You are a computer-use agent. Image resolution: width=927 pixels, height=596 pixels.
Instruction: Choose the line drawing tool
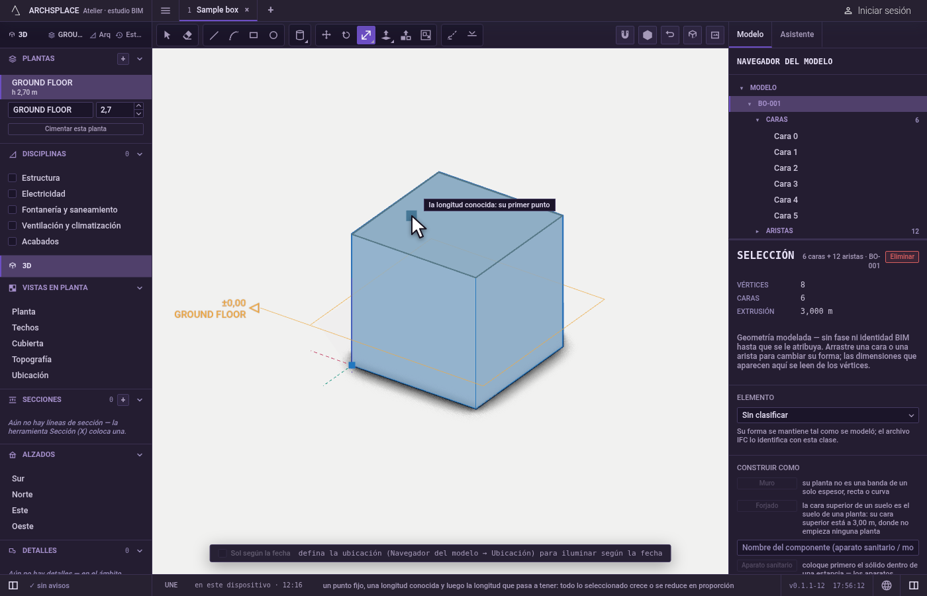214,35
